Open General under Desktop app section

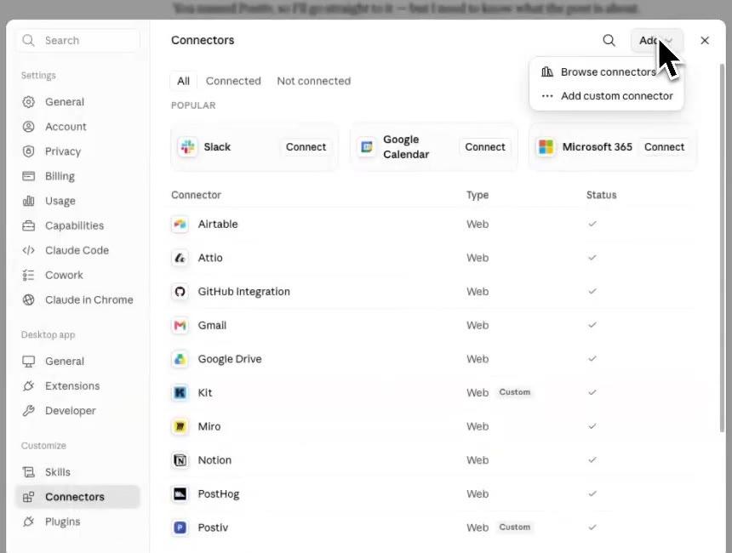[x=78, y=362]
